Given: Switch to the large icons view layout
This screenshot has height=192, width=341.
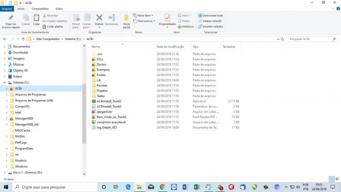Looking at the screenshot, I should (x=337, y=179).
